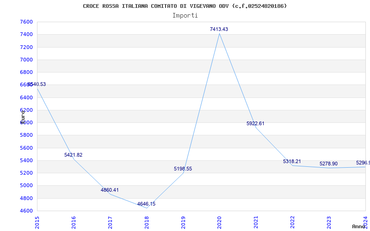Select the 5318.21 data label
This screenshot has width=370, height=231.
tap(292, 161)
